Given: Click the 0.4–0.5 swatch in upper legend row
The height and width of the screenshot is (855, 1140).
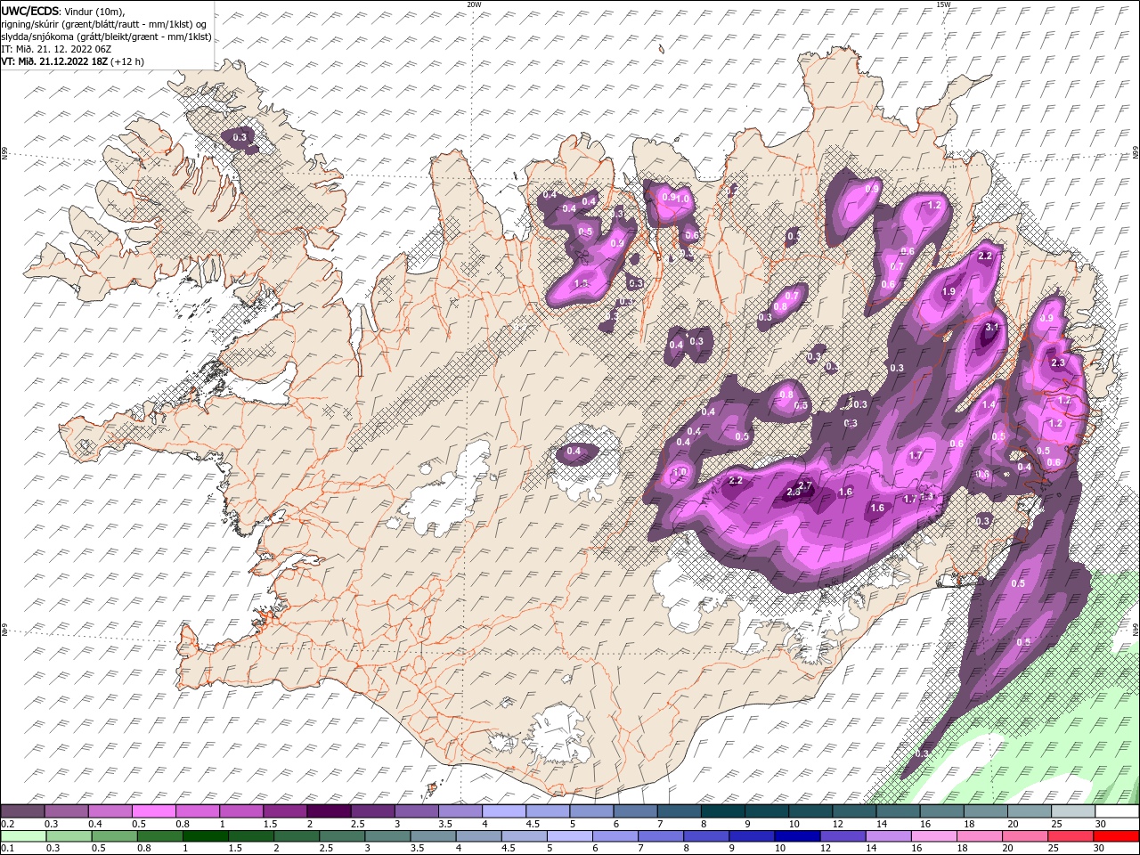Looking at the screenshot, I should [x=110, y=810].
